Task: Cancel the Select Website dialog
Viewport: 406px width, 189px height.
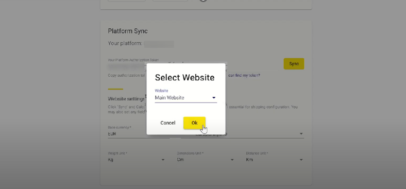Action: coord(168,123)
